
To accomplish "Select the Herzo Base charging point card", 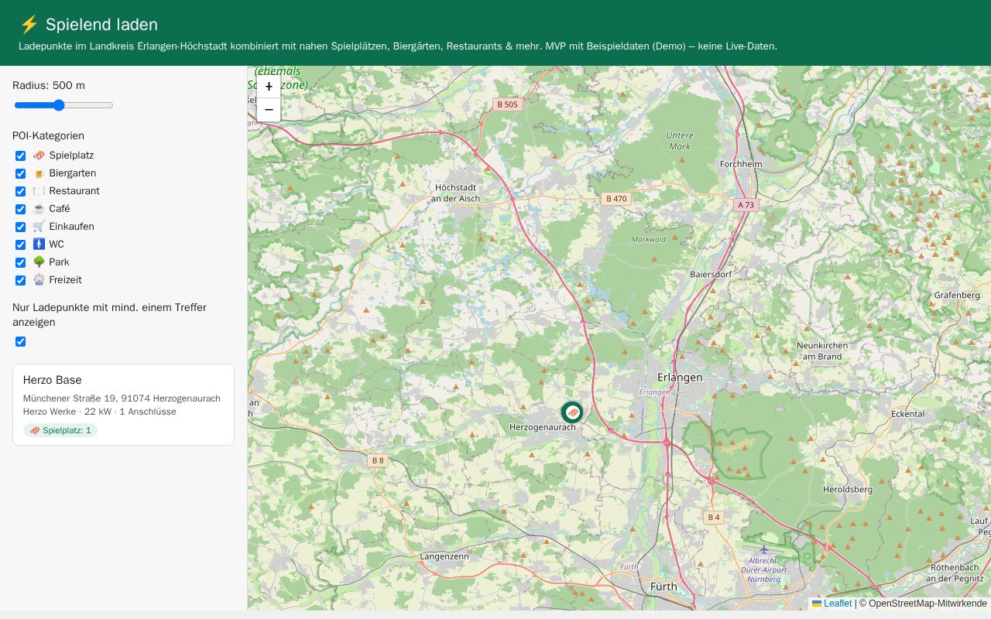I will 123,405.
